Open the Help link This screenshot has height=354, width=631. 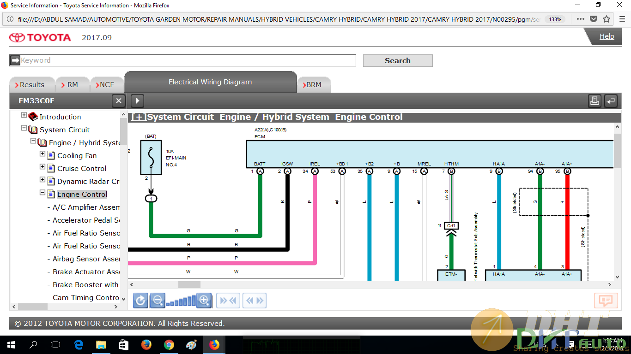pyautogui.click(x=607, y=36)
